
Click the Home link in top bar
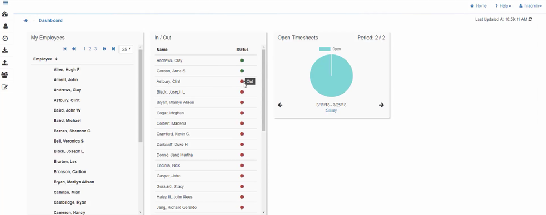[x=478, y=6]
